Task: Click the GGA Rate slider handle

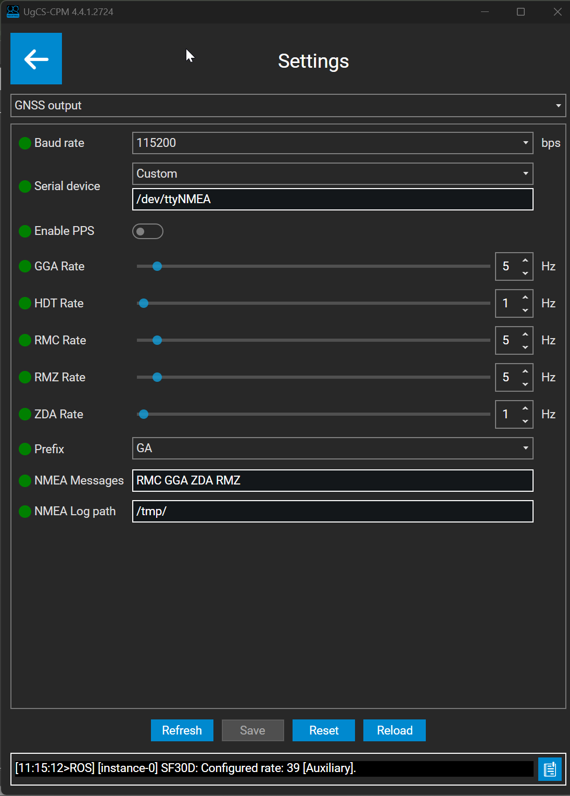Action: pos(157,266)
